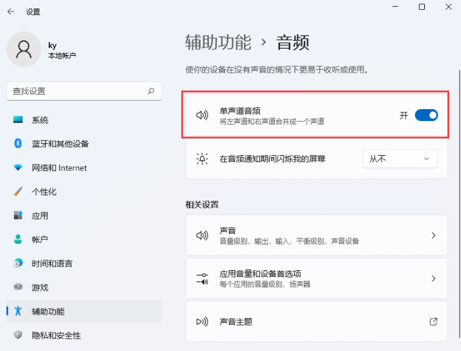
Task: Click the 隐私和安全性 shield icon
Action: pos(18,335)
